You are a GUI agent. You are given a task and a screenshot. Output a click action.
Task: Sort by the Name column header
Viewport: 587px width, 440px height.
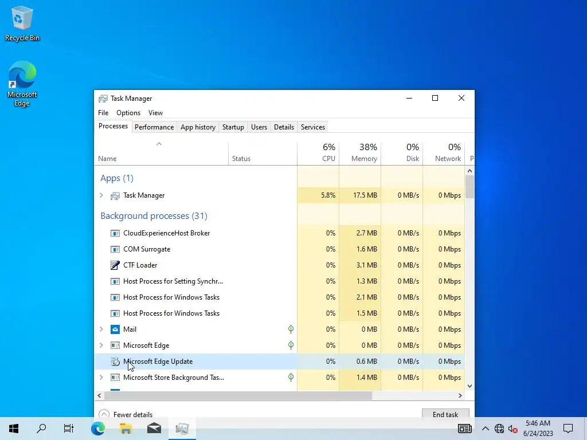(161, 154)
